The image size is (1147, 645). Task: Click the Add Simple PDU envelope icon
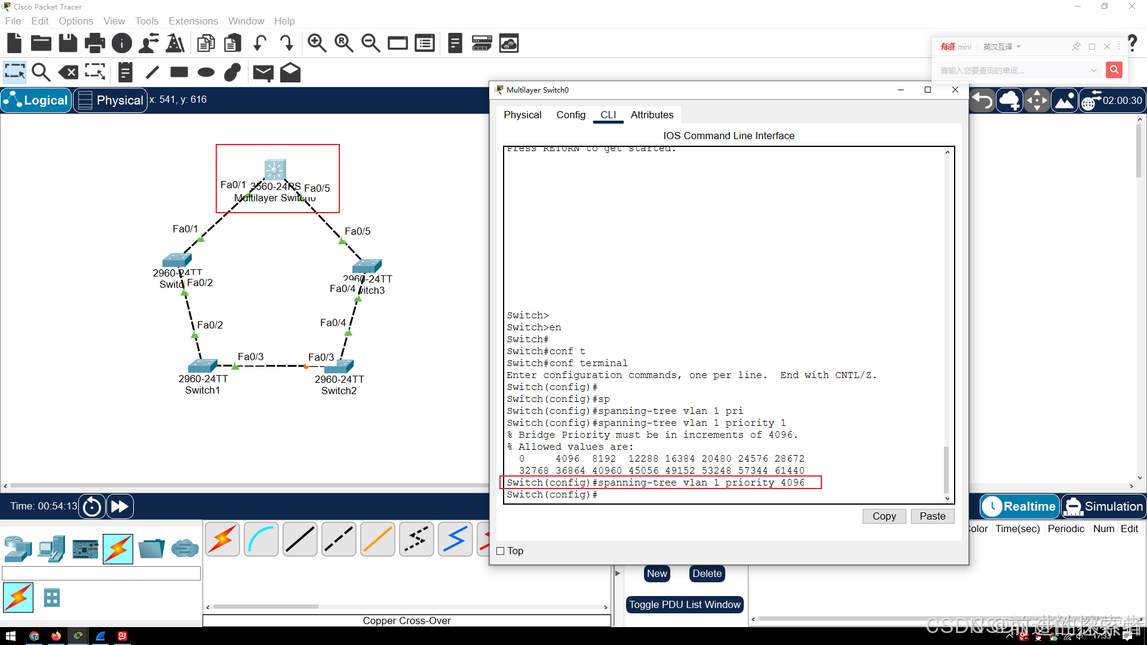point(263,73)
